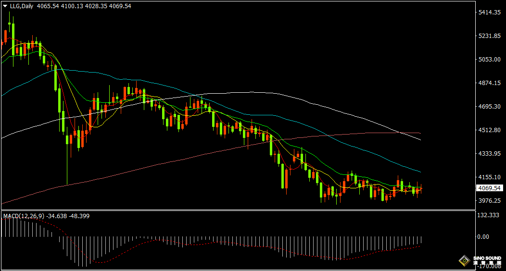506x271 pixels.
Task: Click the 4155.10 price axis label
Action: [x=490, y=177]
